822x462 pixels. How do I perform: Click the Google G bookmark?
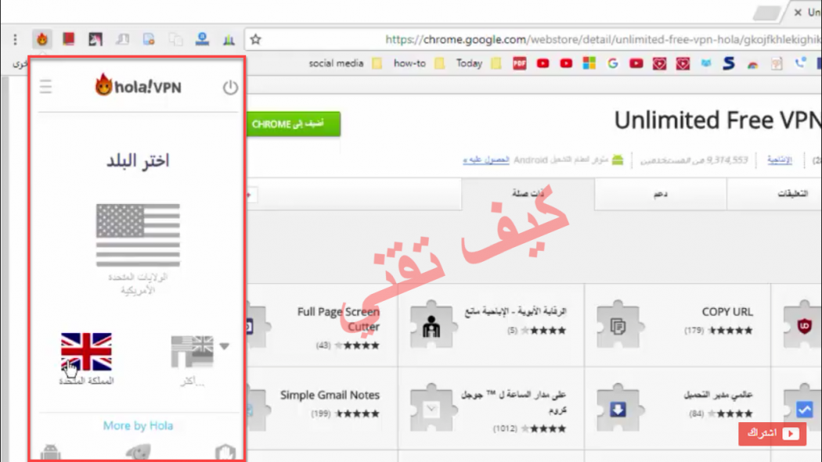(612, 63)
